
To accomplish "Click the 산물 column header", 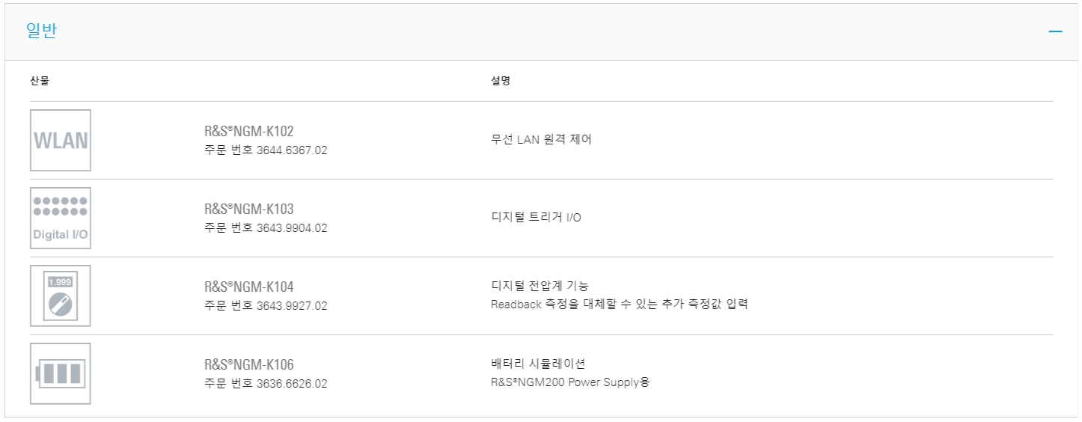I will point(40,81).
